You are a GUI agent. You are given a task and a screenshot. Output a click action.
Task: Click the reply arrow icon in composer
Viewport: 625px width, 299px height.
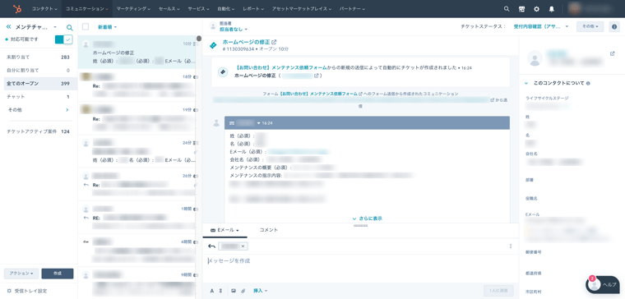pos(211,246)
